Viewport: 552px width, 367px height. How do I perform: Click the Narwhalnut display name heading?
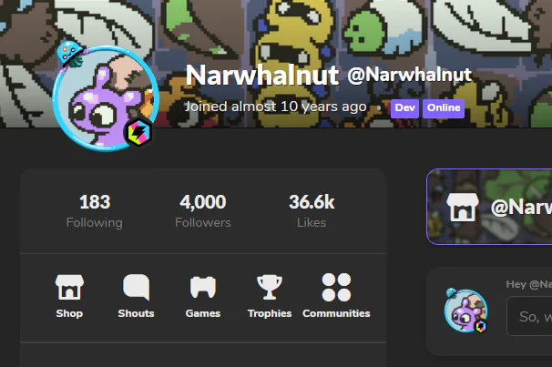pos(262,75)
